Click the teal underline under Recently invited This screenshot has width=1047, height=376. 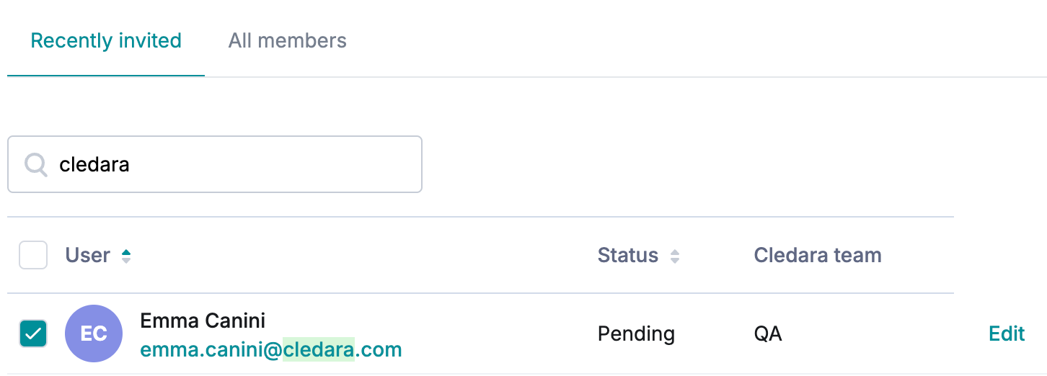tap(106, 75)
